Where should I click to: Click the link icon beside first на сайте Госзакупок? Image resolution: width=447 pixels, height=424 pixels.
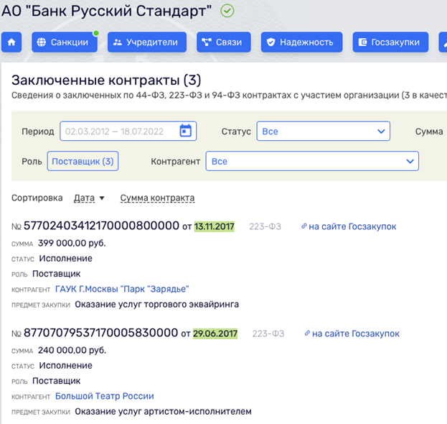pos(304,226)
